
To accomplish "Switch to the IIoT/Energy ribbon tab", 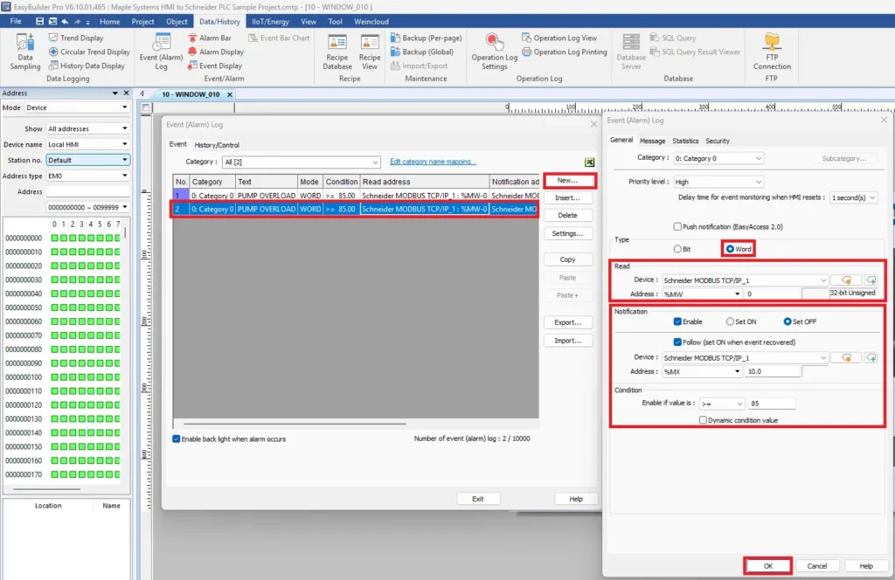I will (270, 21).
